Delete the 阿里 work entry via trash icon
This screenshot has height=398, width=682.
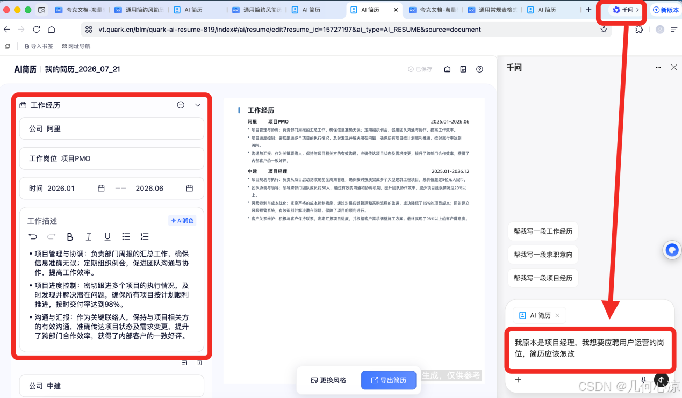tap(200, 363)
